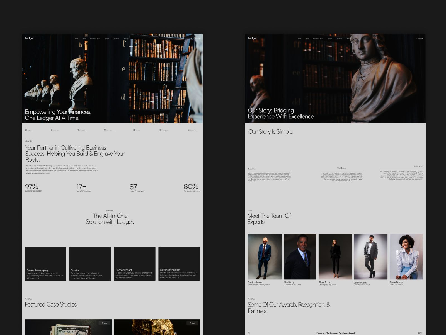Screen dimensions: 446x335
Task: Click the Catalog partner logo
Action: (137, 130)
